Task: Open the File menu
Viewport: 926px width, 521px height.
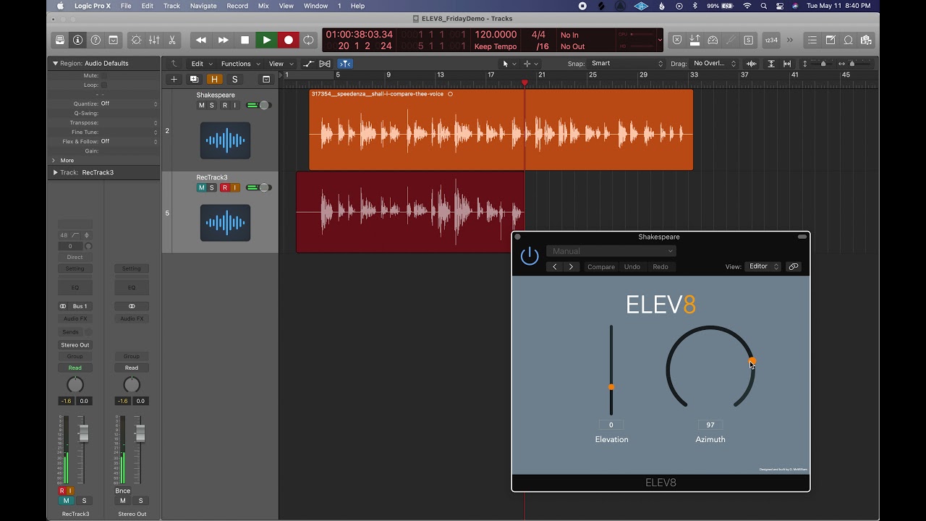Action: click(126, 6)
